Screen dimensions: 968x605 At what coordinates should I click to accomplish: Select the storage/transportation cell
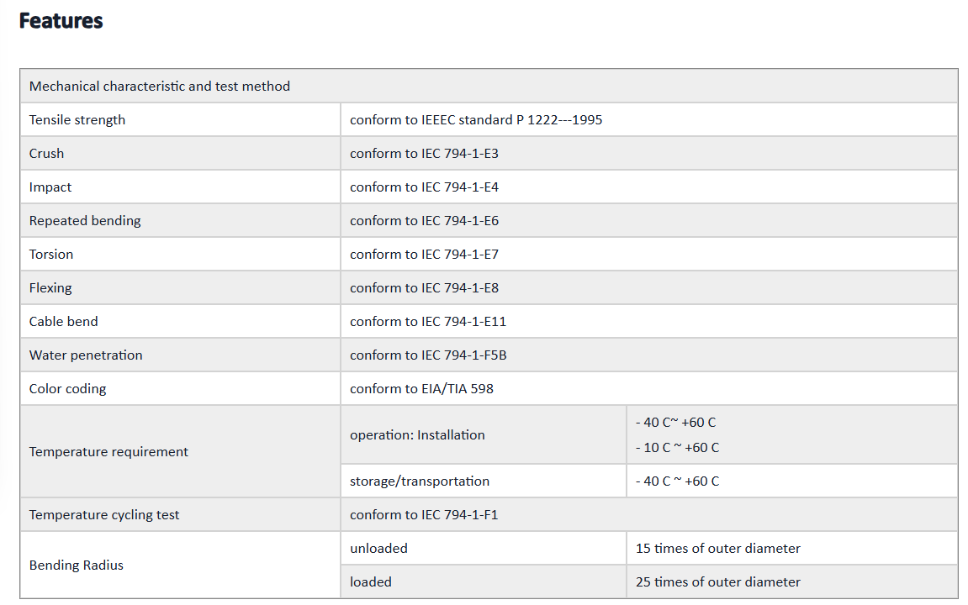(x=484, y=481)
